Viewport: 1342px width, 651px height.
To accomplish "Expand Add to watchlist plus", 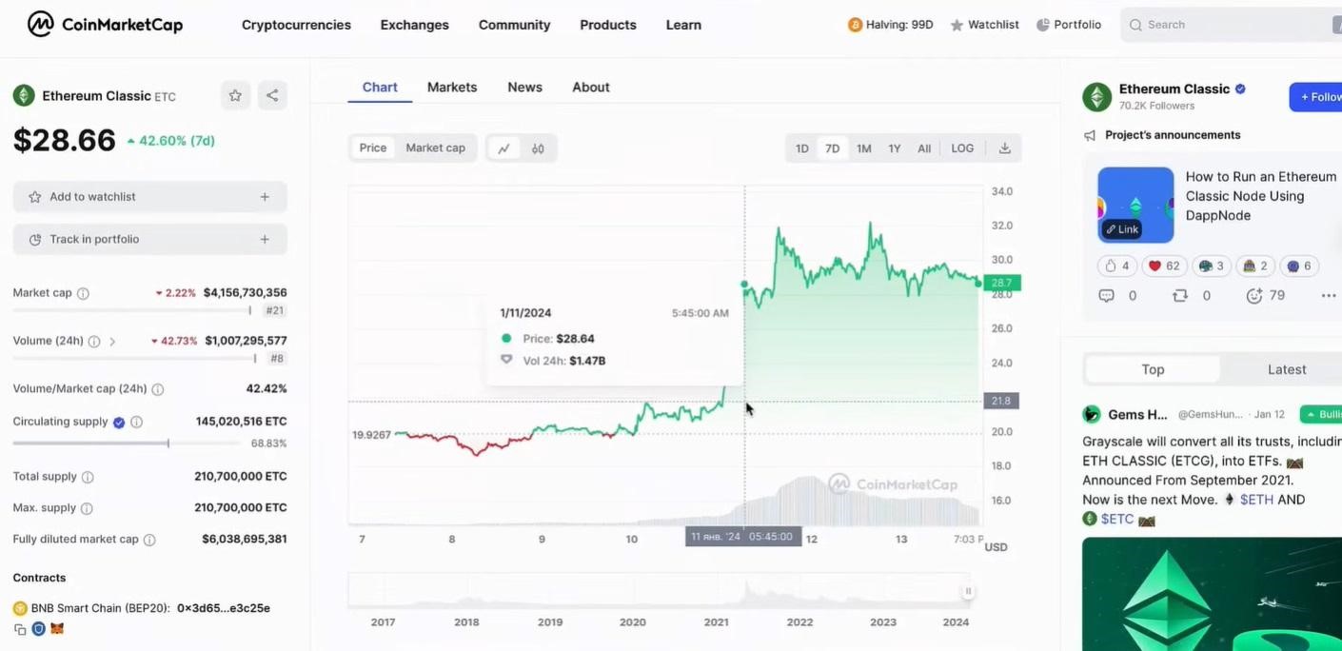I will 265,197.
